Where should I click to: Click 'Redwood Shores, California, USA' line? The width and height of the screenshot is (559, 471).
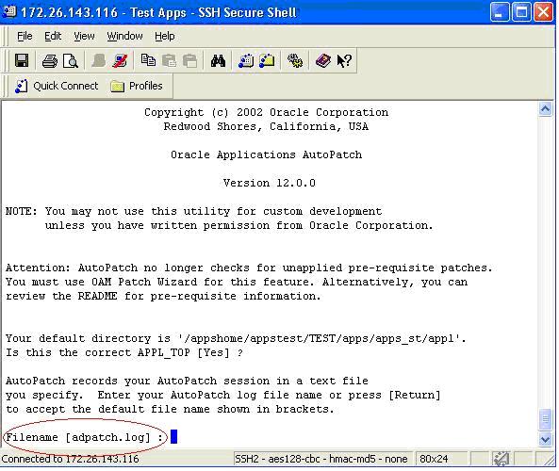coord(266,127)
